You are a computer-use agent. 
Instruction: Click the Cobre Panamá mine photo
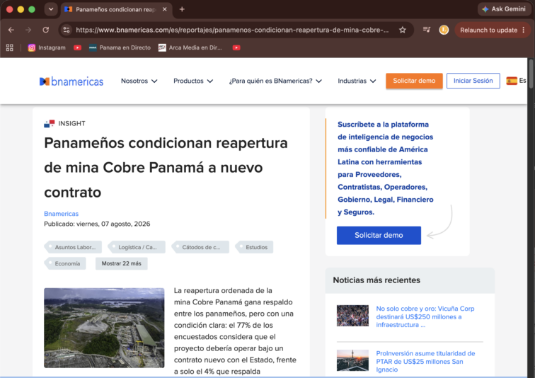pos(104,328)
